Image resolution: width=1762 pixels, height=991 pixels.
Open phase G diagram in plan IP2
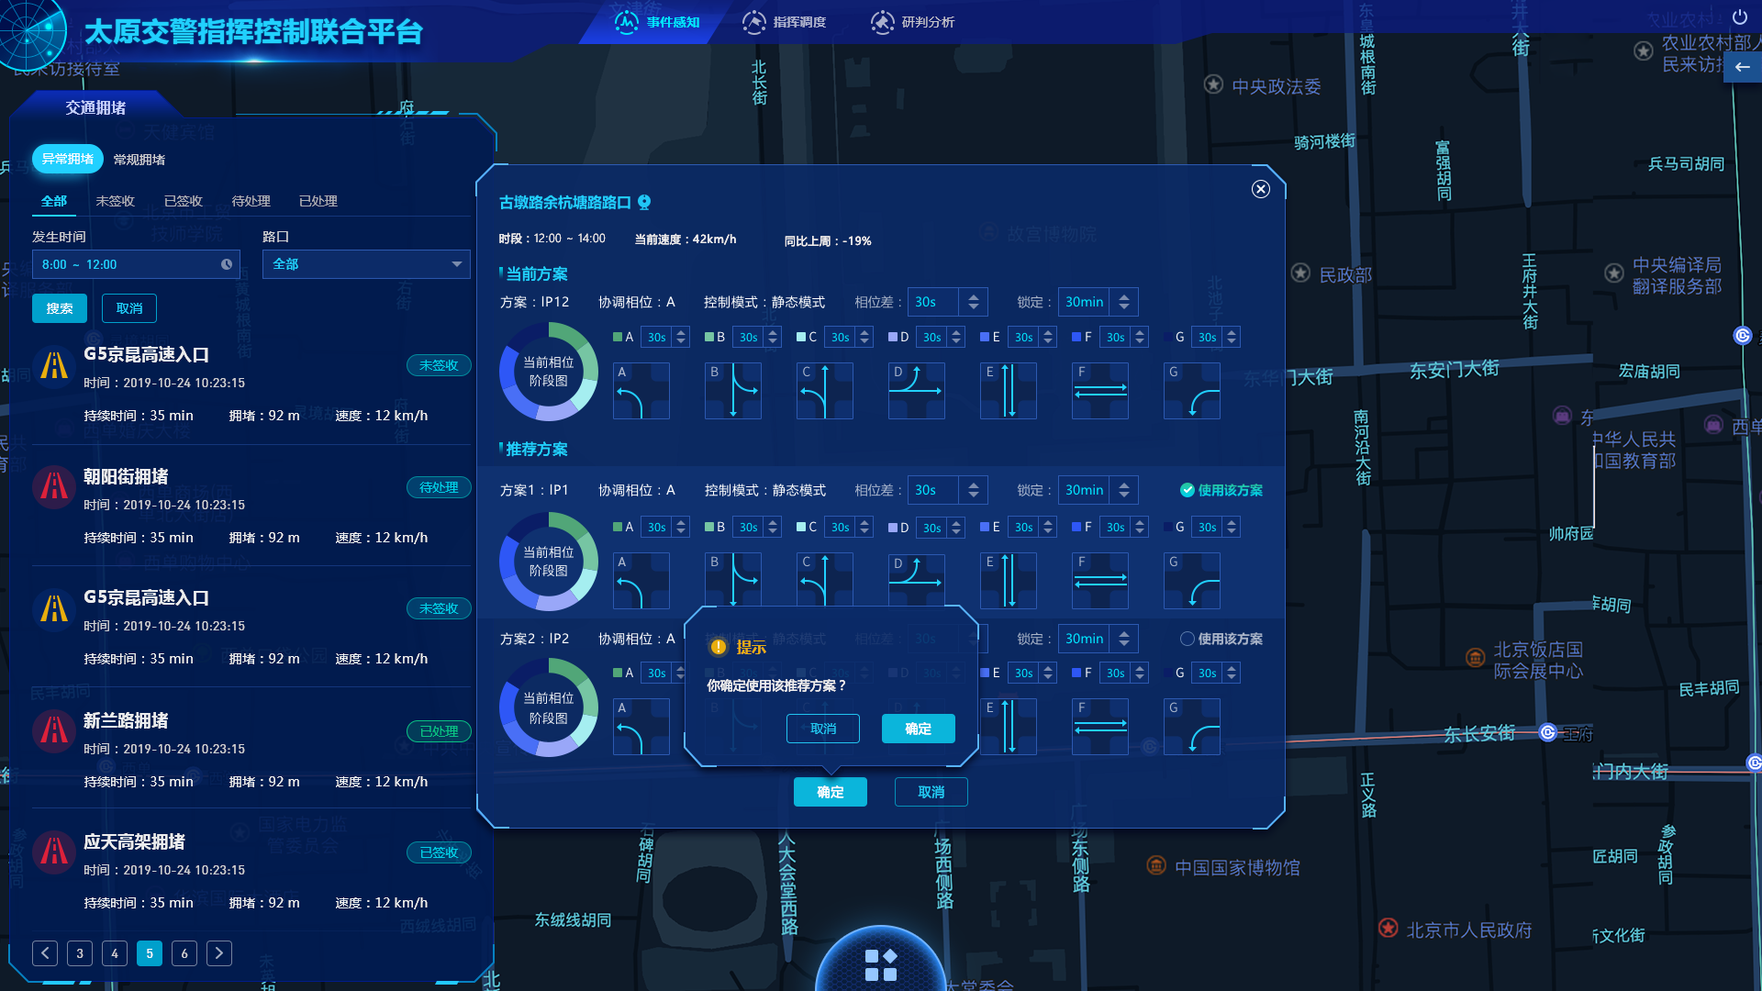(1192, 727)
